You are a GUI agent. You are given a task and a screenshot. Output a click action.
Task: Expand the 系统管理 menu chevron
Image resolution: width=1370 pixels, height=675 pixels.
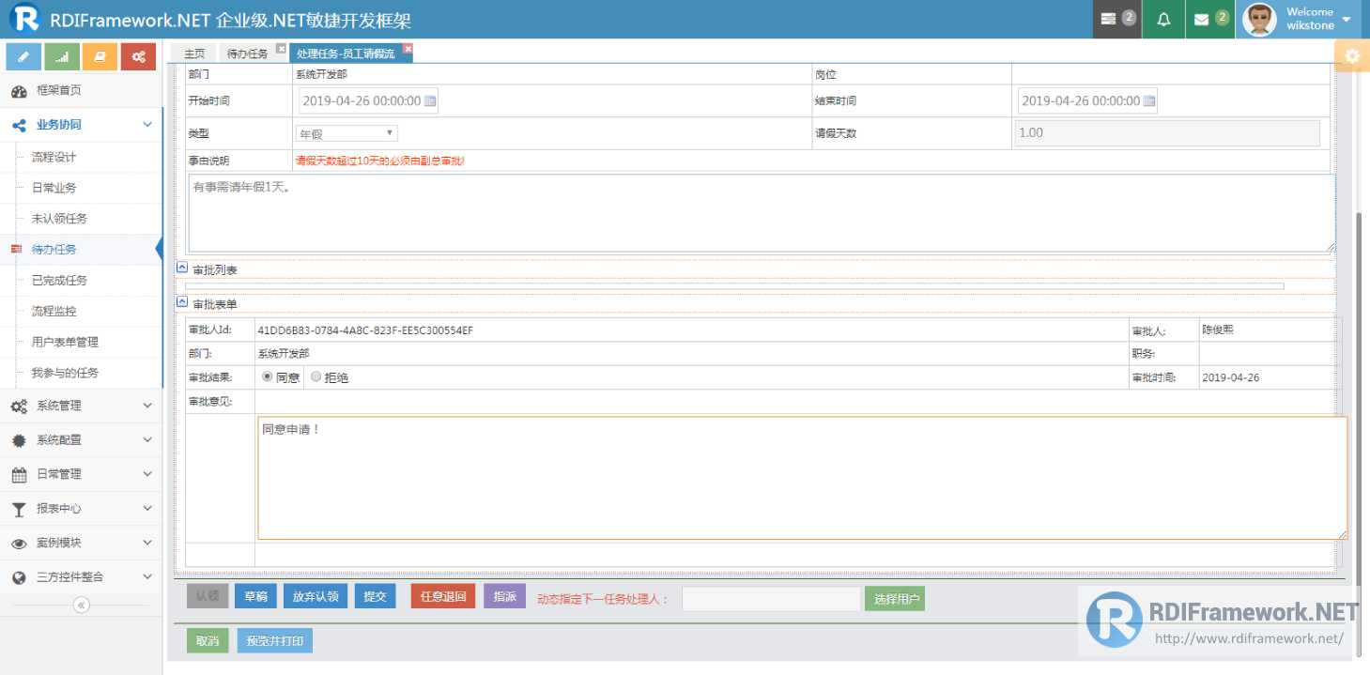tap(147, 406)
